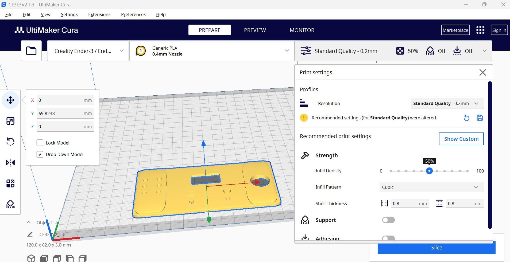Click the Infill Density slider handle
Screen dimensions: 510x262
coord(429,171)
